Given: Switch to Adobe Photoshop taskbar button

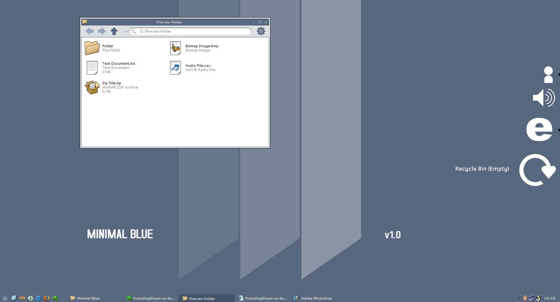Looking at the screenshot, I should 313,298.
